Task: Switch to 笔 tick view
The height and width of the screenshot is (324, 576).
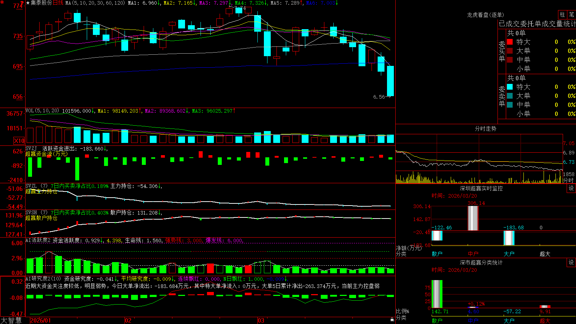Action: click(571, 14)
